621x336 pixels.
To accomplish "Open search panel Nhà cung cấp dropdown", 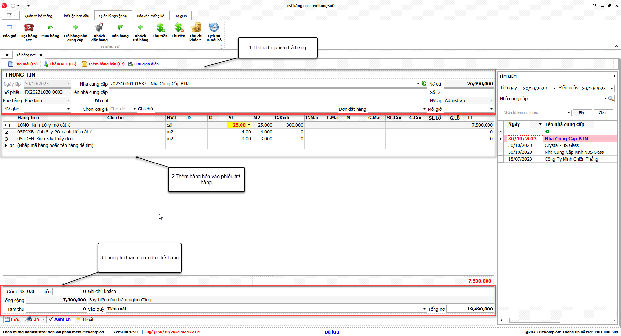I will point(605,99).
